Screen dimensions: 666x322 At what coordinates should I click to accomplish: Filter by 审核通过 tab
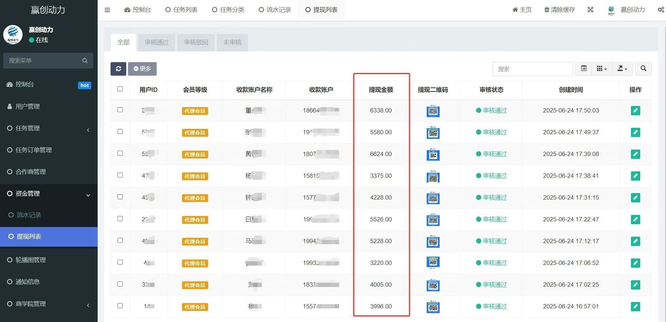tap(157, 42)
